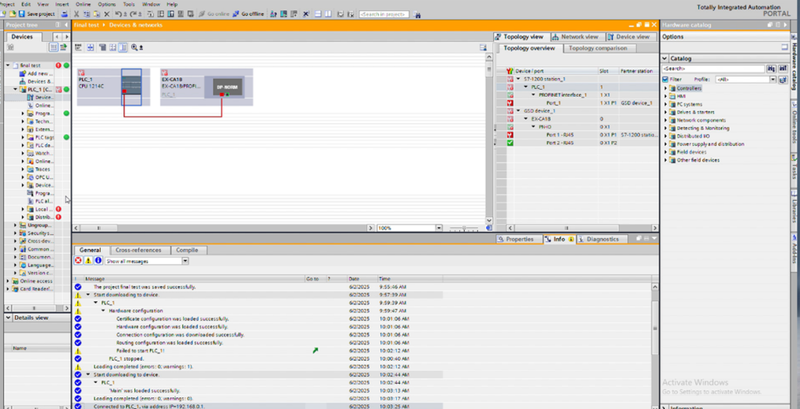
Task: Click the Undo arrow icon
Action: coord(119,14)
